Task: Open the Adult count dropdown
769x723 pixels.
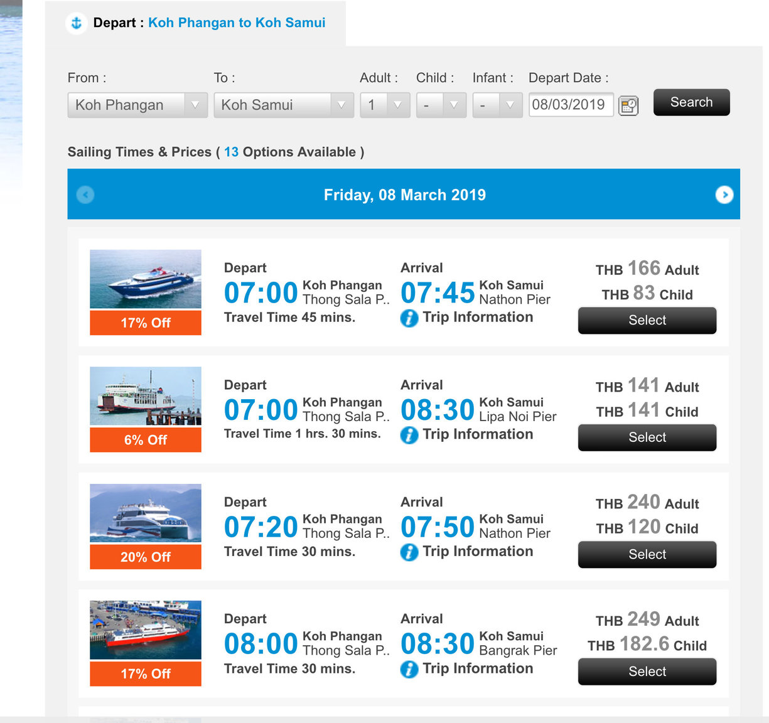Action: [385, 105]
